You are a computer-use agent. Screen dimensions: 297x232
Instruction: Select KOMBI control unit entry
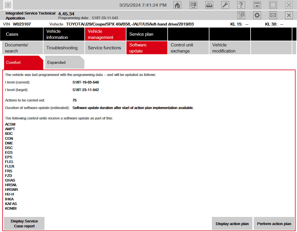11,208
